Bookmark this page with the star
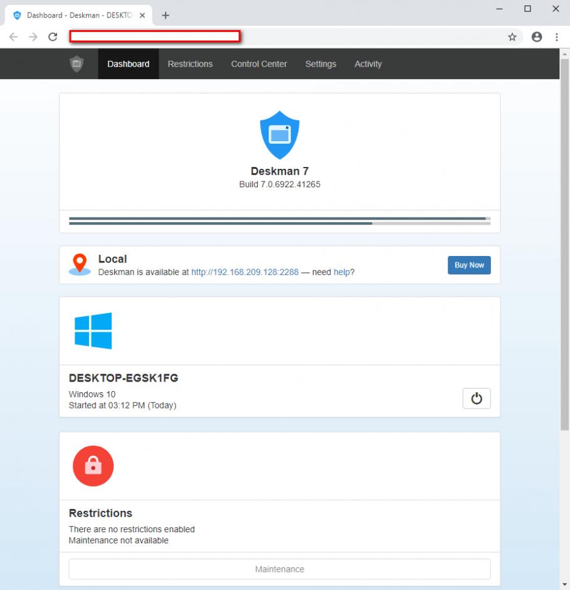The width and height of the screenshot is (570, 590). (x=512, y=37)
